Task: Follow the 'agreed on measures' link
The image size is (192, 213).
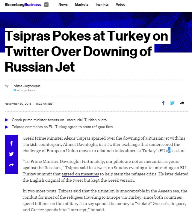Action: [x=80, y=174]
